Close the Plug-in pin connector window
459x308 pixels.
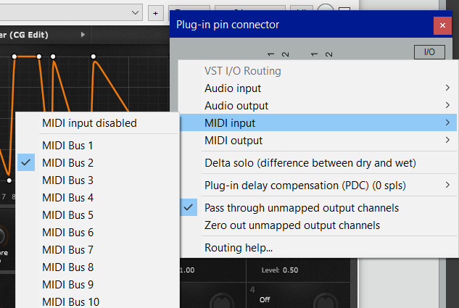(442, 25)
